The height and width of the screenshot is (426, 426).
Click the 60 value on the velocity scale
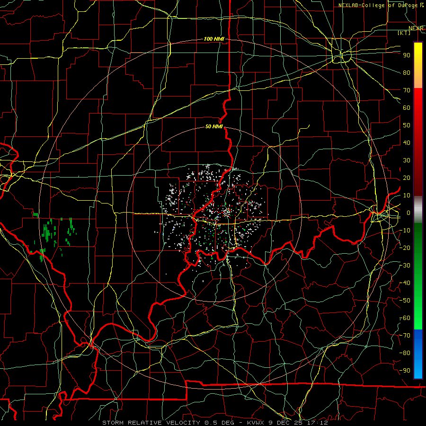click(407, 108)
